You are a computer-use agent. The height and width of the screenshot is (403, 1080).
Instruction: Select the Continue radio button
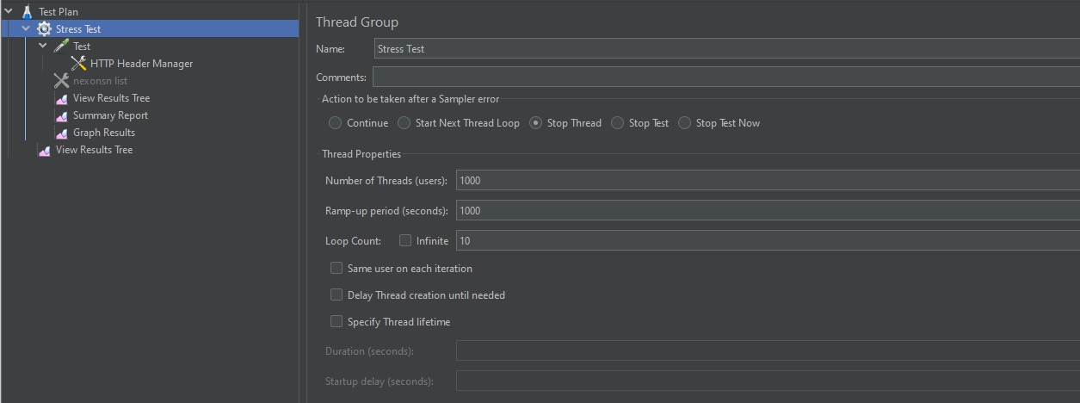click(x=336, y=123)
